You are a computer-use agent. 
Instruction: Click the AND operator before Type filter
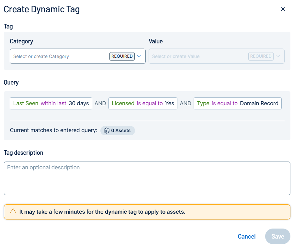(x=186, y=104)
